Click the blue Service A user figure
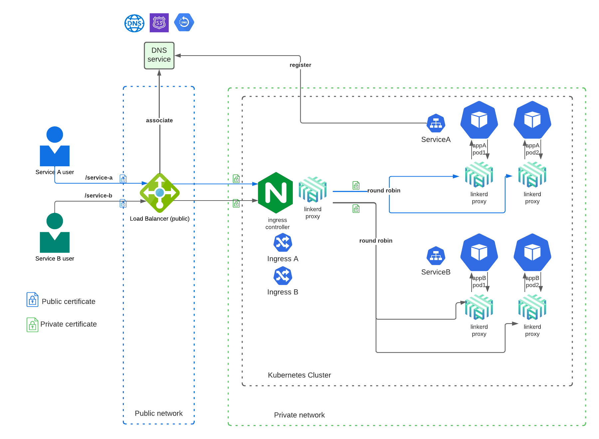The image size is (599, 439). pos(55,147)
